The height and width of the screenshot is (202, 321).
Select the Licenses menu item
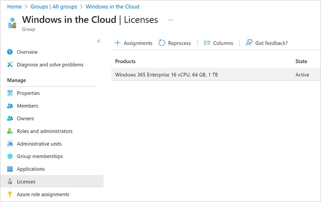52,182
